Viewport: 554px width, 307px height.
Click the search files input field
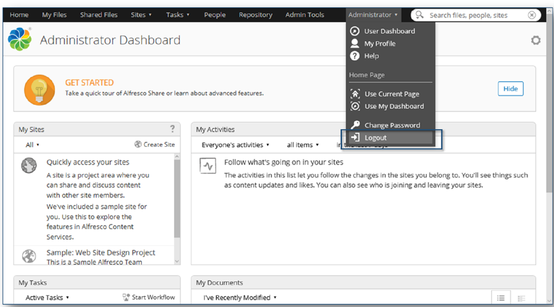click(x=475, y=15)
